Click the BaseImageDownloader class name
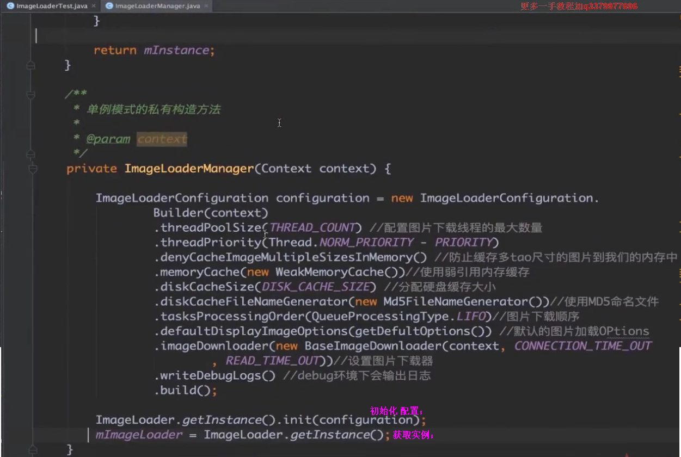 (372, 345)
